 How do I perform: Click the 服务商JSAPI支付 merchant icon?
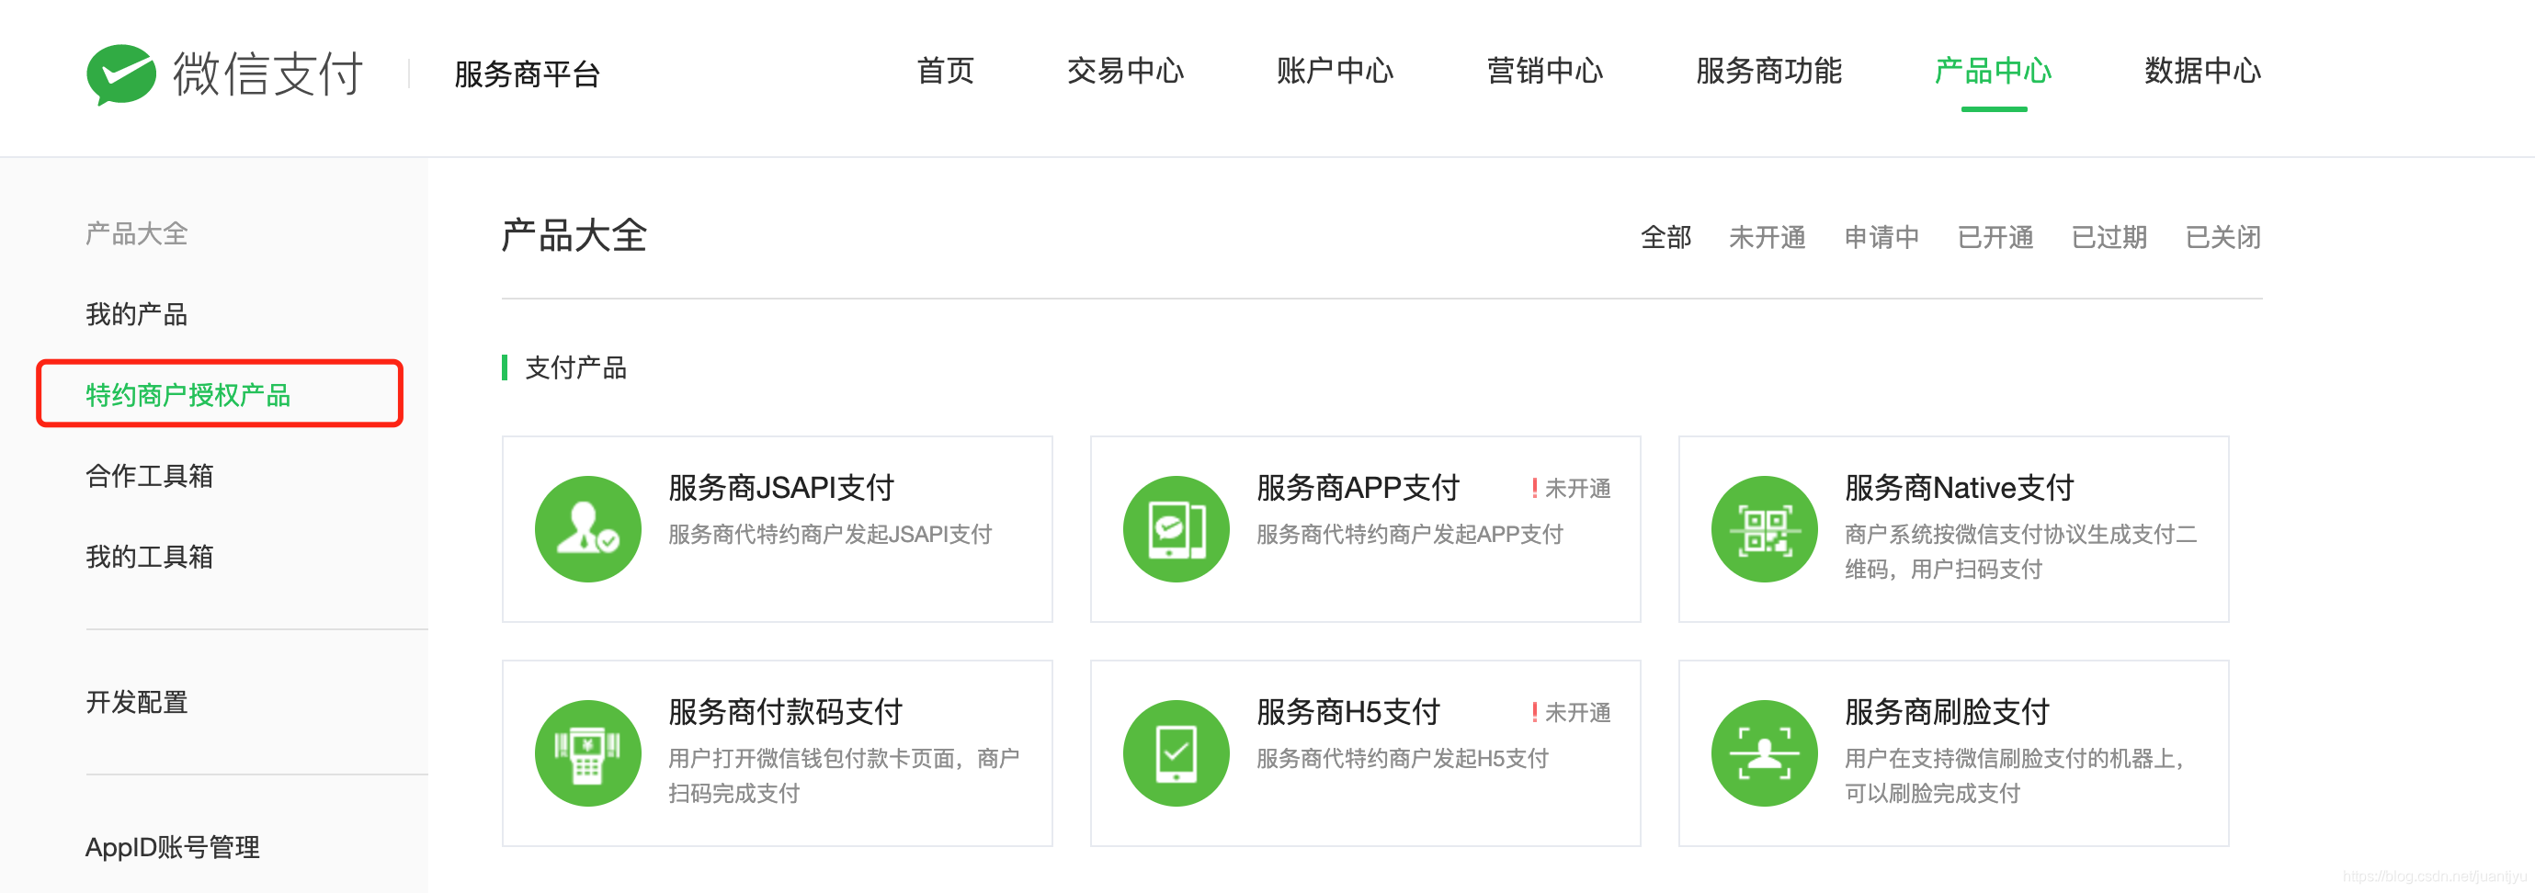click(x=587, y=529)
